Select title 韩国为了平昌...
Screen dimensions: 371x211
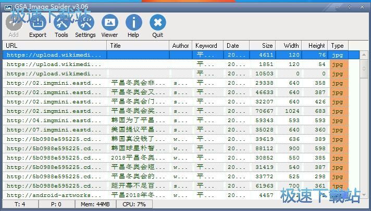[138, 121]
